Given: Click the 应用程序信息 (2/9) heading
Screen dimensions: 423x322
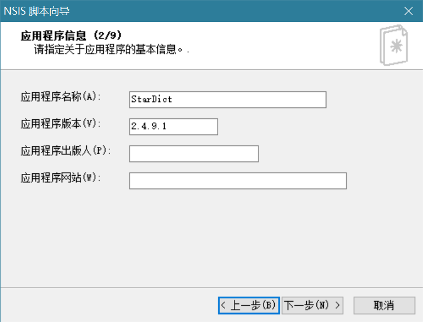Looking at the screenshot, I should coord(71,36).
